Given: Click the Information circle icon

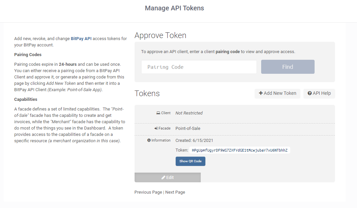Looking at the screenshot, I should click(149, 140).
